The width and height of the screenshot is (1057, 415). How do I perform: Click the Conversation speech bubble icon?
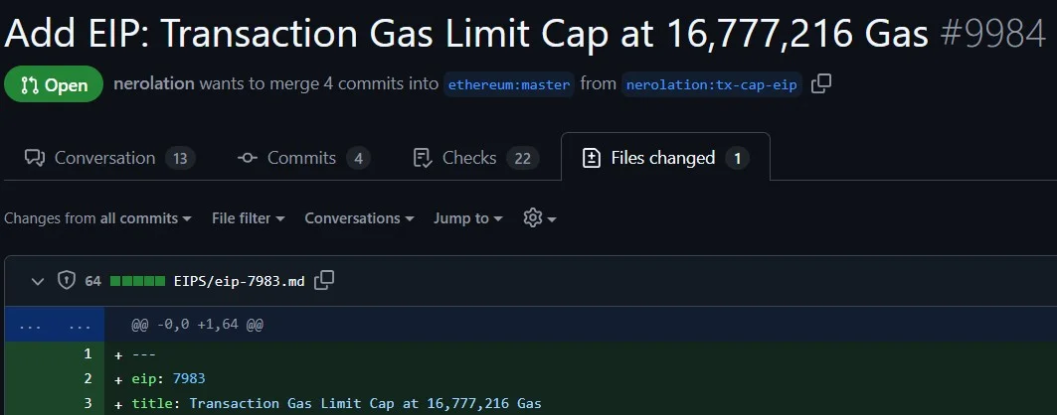pyautogui.click(x=35, y=158)
